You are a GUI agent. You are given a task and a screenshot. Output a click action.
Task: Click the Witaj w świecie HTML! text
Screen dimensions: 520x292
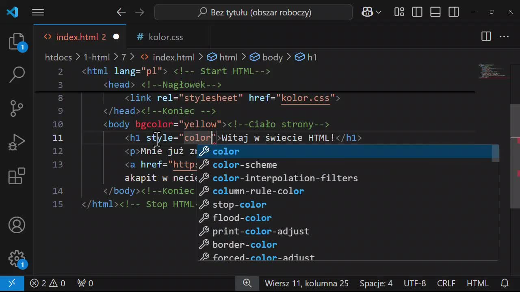point(278,137)
